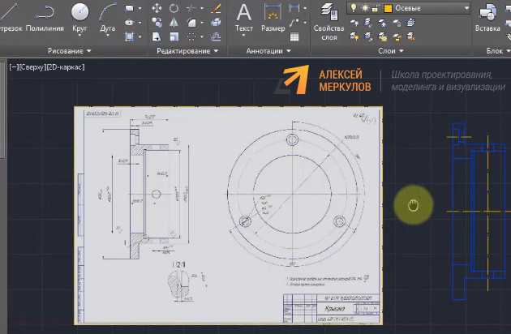Activate the Rotate tool icon
Screen dimensions: 511x334
point(174,8)
